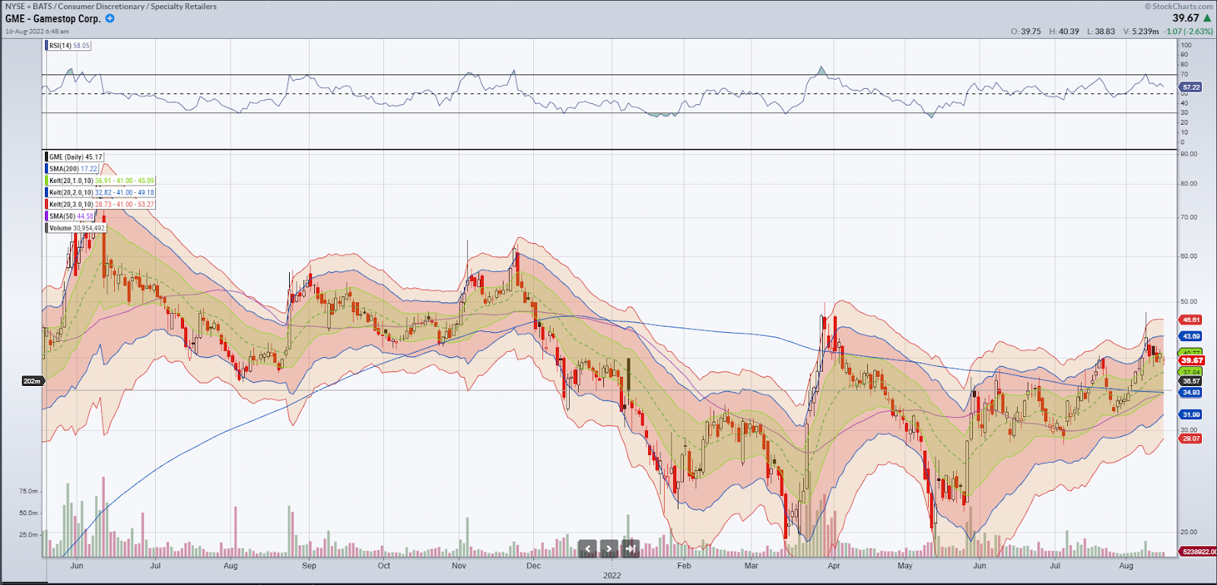Image resolution: width=1217 pixels, height=585 pixels.
Task: Advance chart with the next arrow button
Action: [x=608, y=549]
